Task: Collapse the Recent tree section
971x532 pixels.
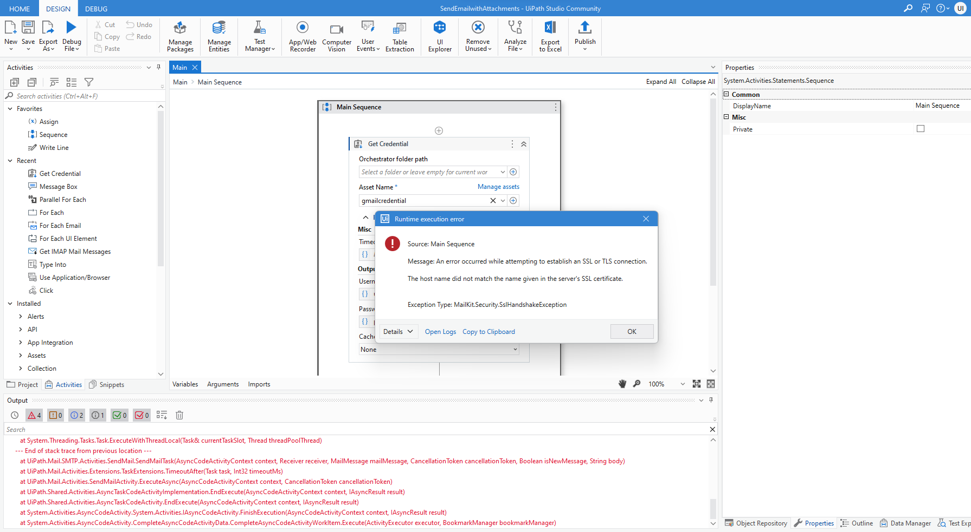Action: (x=10, y=161)
